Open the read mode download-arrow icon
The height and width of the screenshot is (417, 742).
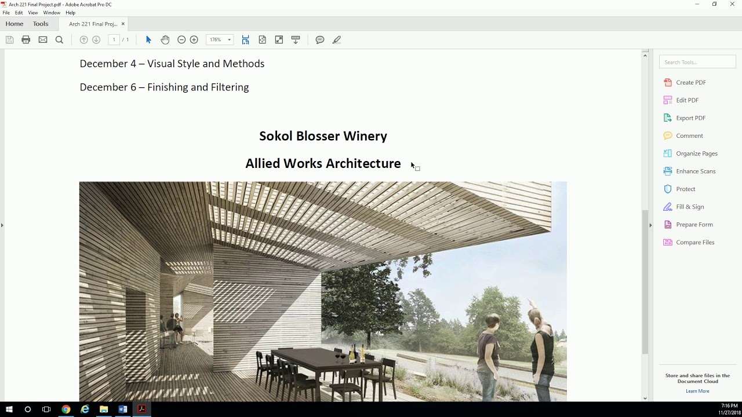pyautogui.click(x=296, y=40)
